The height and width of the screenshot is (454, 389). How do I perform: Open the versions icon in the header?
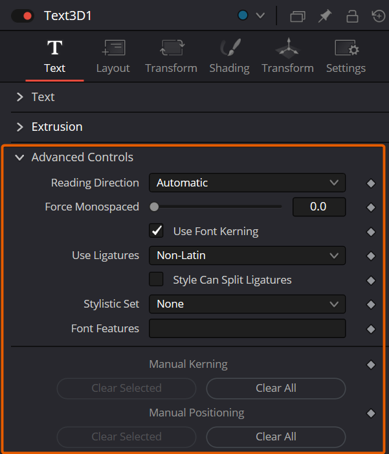click(298, 16)
